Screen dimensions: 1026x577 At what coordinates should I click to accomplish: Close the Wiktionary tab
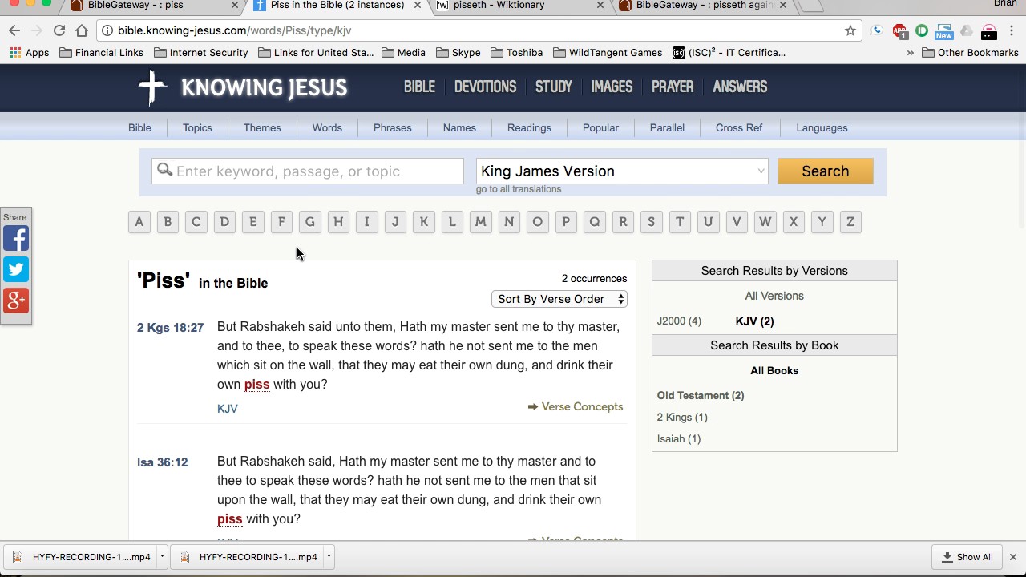600,6
